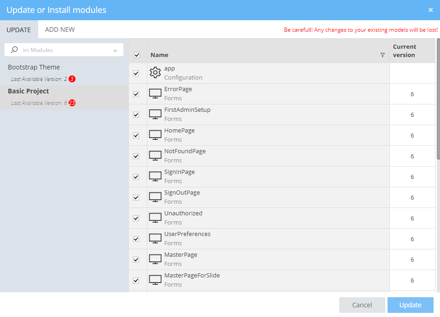The width and height of the screenshot is (440, 317).
Task: Click the form icon next to HomePage
Action: [155, 135]
